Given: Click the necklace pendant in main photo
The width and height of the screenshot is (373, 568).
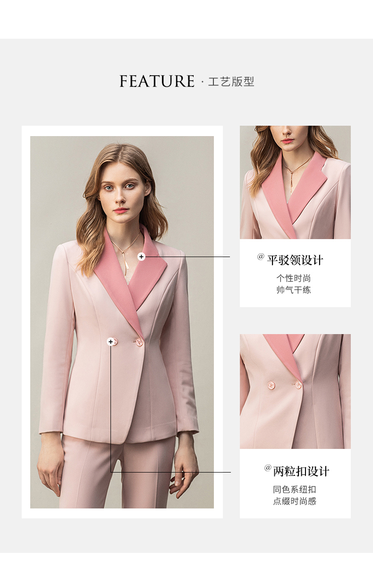Looking at the screenshot, I should 126,267.
